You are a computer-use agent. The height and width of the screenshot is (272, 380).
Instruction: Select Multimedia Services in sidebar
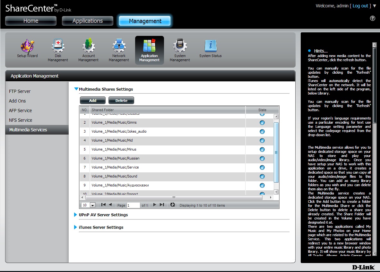click(x=37, y=130)
